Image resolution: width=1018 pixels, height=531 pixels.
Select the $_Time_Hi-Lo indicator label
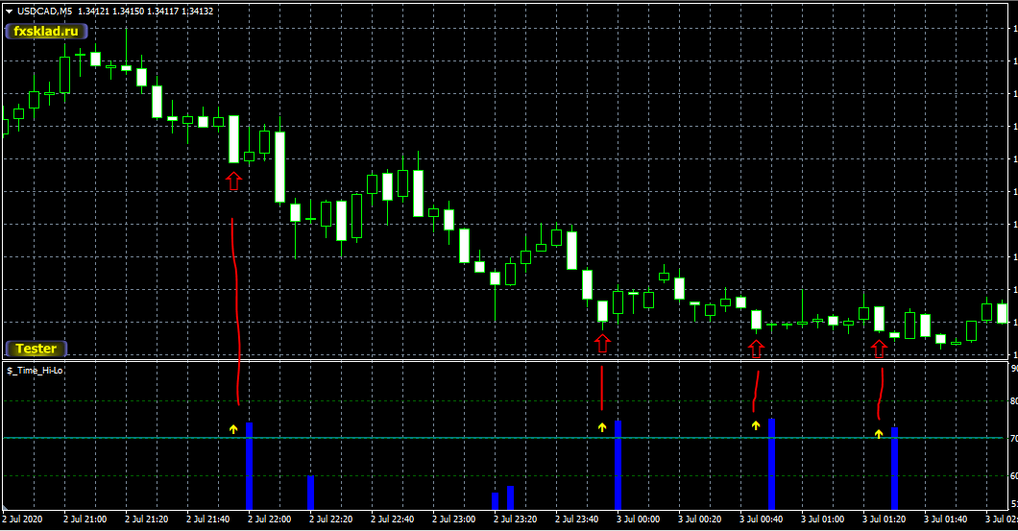pyautogui.click(x=36, y=371)
